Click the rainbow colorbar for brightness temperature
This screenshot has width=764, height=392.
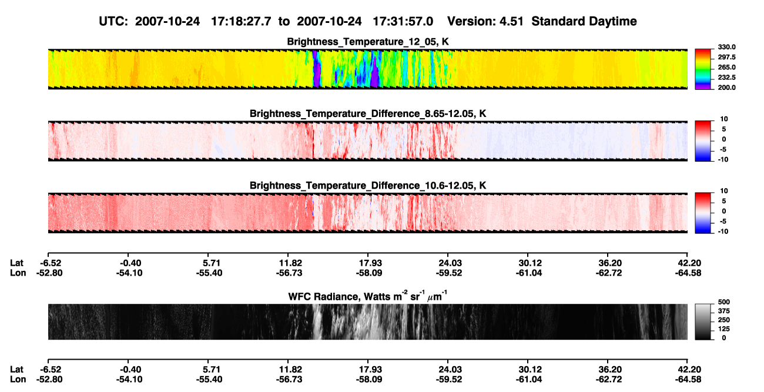coord(703,69)
